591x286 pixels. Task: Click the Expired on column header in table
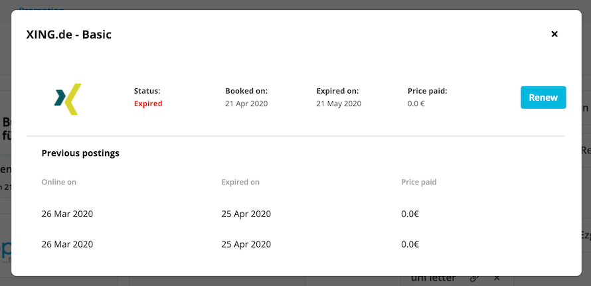click(240, 182)
